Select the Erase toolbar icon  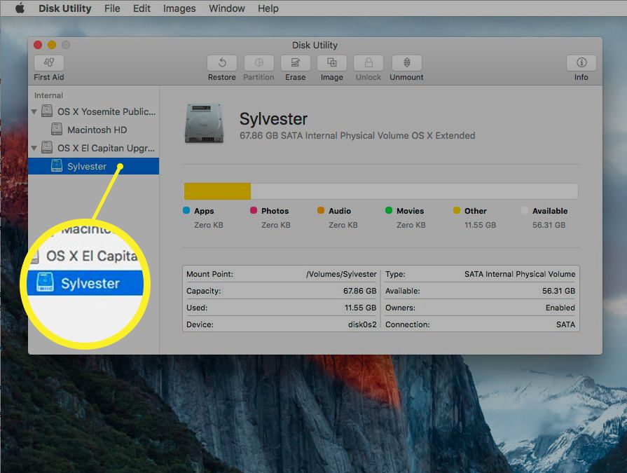click(295, 63)
